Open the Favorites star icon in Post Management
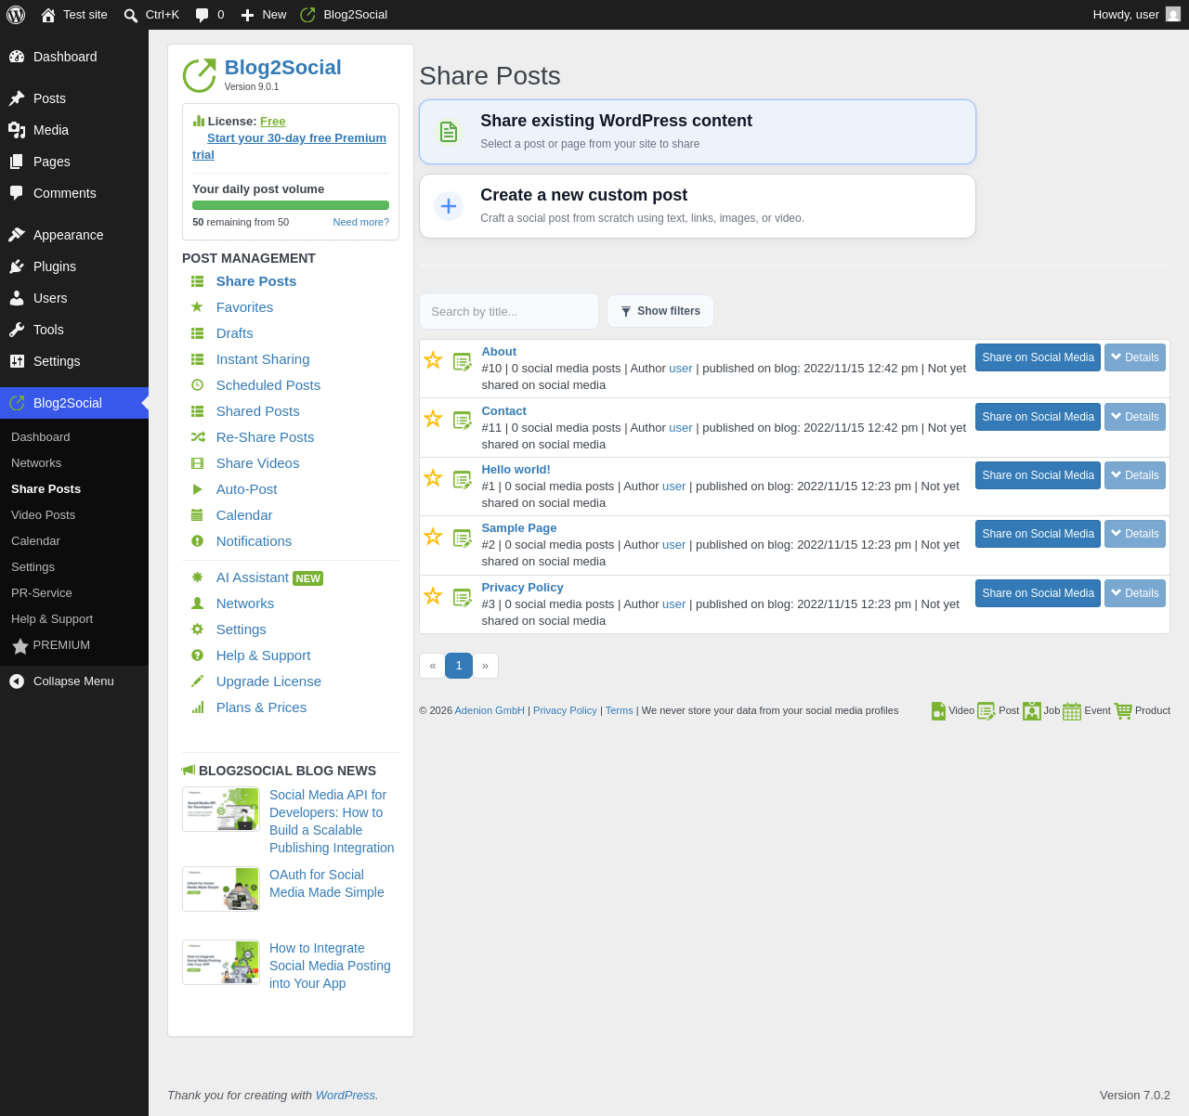The height and width of the screenshot is (1116, 1189). point(197,307)
